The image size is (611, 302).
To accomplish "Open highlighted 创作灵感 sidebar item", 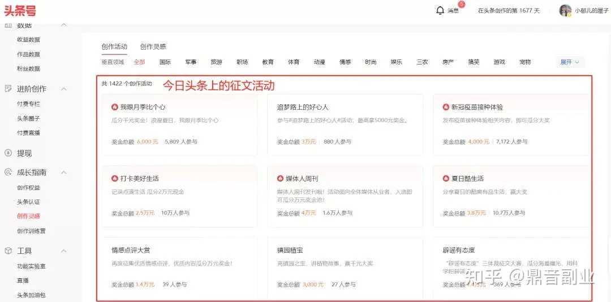I will pyautogui.click(x=28, y=216).
